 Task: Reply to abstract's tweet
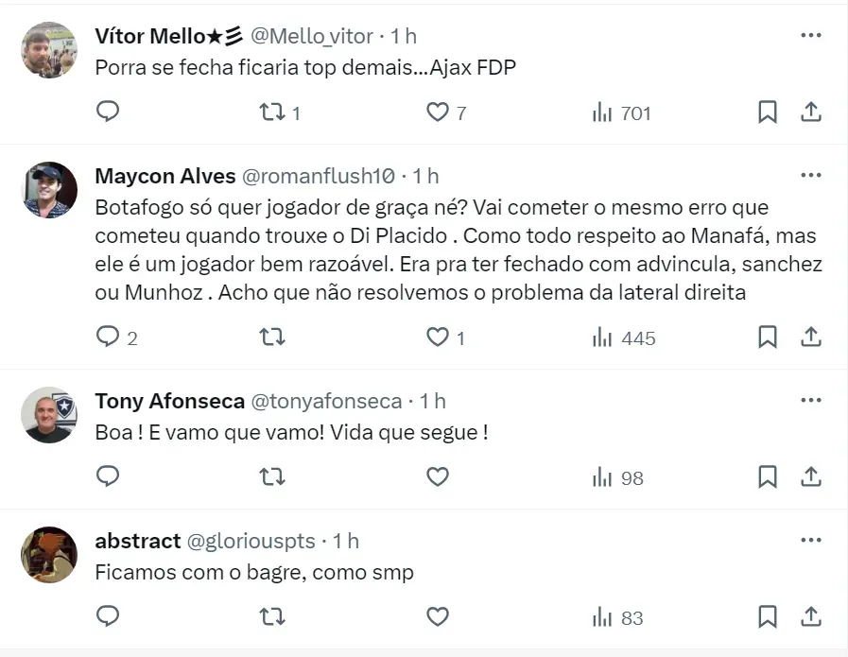tap(109, 616)
